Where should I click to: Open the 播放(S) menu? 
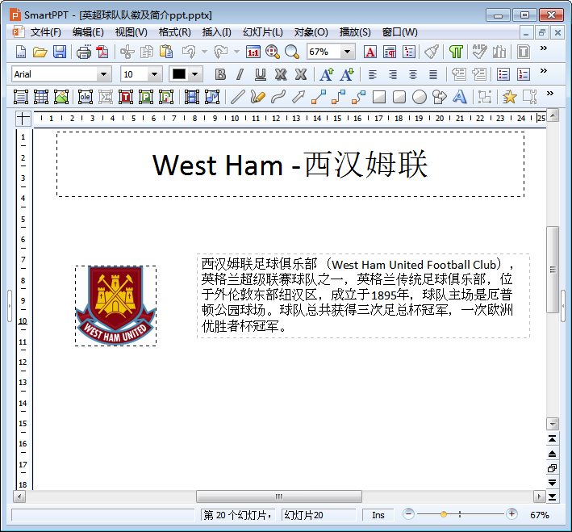coord(355,32)
